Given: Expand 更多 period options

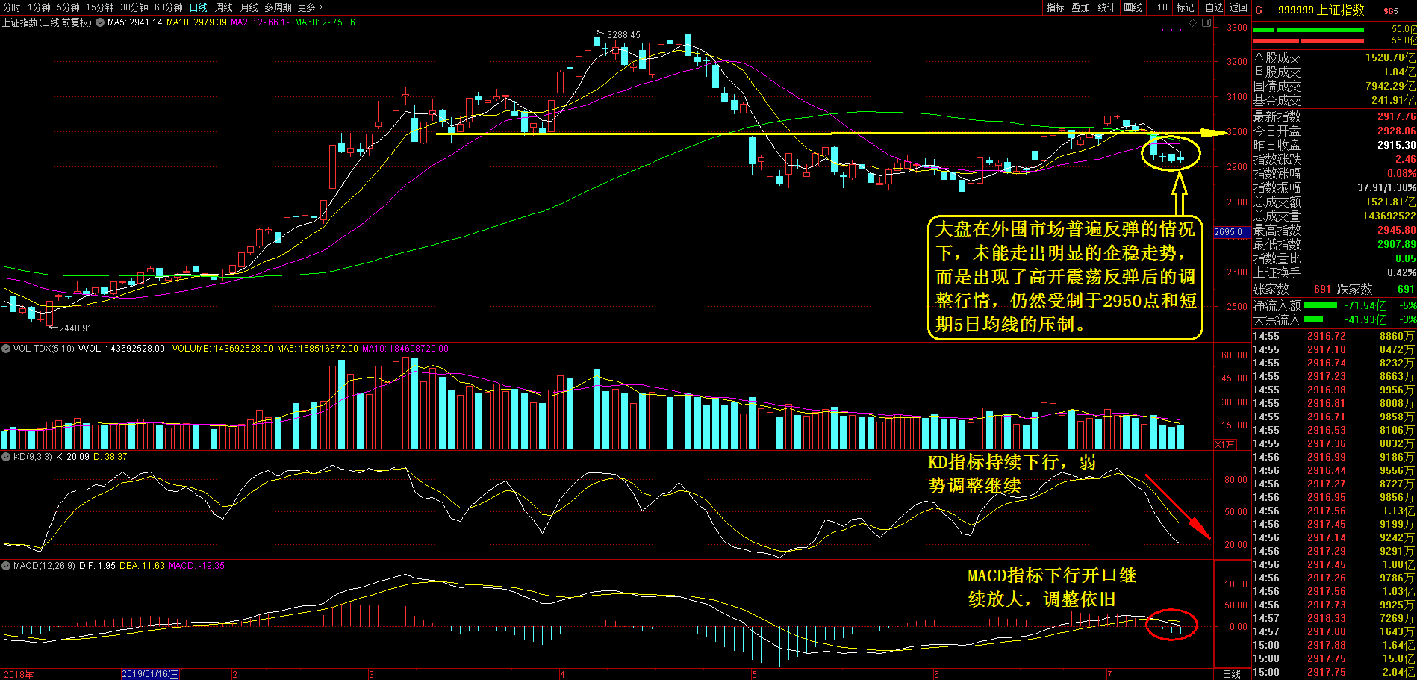Looking at the screenshot, I should point(310,7).
